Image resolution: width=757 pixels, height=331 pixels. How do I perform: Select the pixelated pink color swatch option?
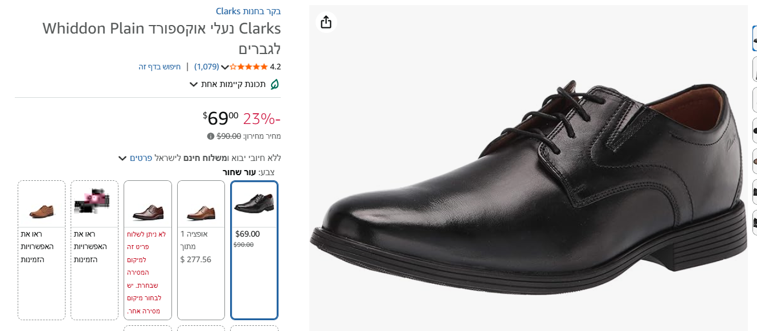pos(94,250)
